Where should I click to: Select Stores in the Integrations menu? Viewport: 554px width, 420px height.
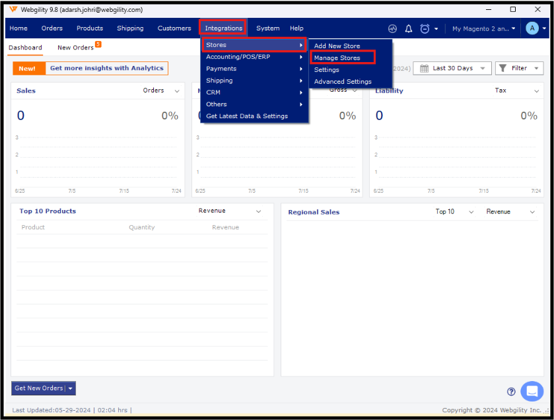(254, 45)
